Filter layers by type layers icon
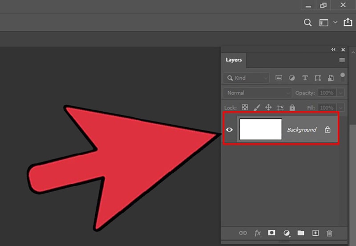The height and width of the screenshot is (246, 356). 305,78
